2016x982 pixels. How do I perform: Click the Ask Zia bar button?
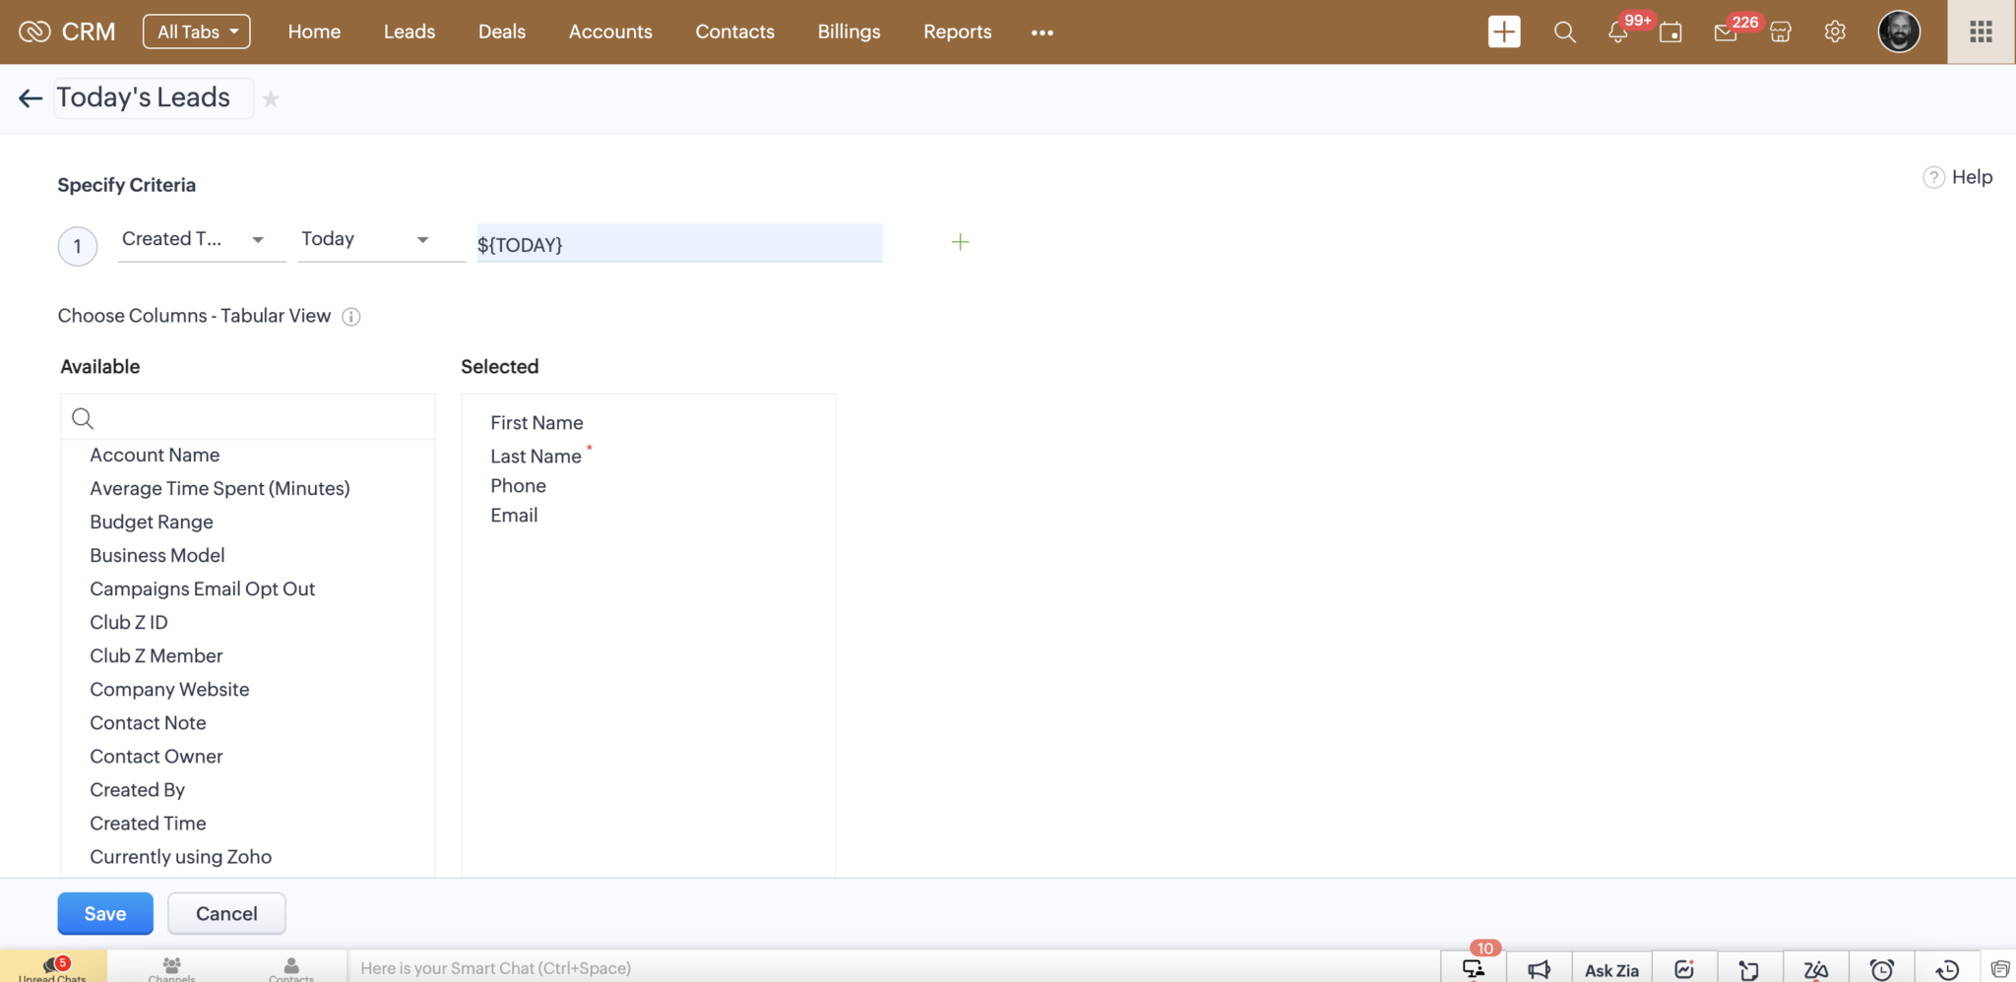(x=1612, y=968)
